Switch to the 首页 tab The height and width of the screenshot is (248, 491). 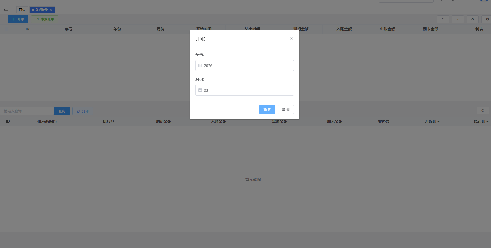pos(22,10)
